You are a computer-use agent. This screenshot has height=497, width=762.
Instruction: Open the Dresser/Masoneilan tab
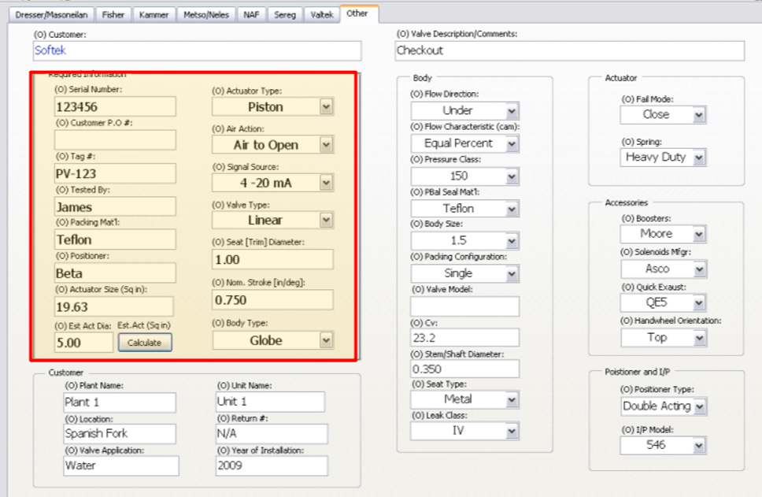click(x=53, y=14)
